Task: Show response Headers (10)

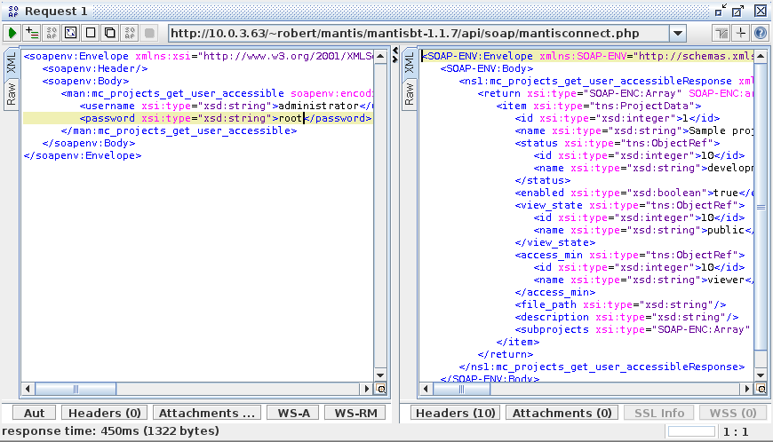Action: pyautogui.click(x=456, y=413)
